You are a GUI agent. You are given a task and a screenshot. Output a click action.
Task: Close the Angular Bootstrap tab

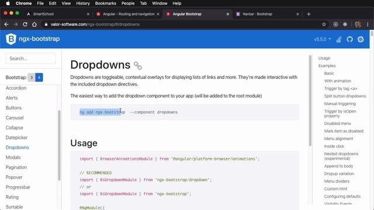click(x=228, y=14)
